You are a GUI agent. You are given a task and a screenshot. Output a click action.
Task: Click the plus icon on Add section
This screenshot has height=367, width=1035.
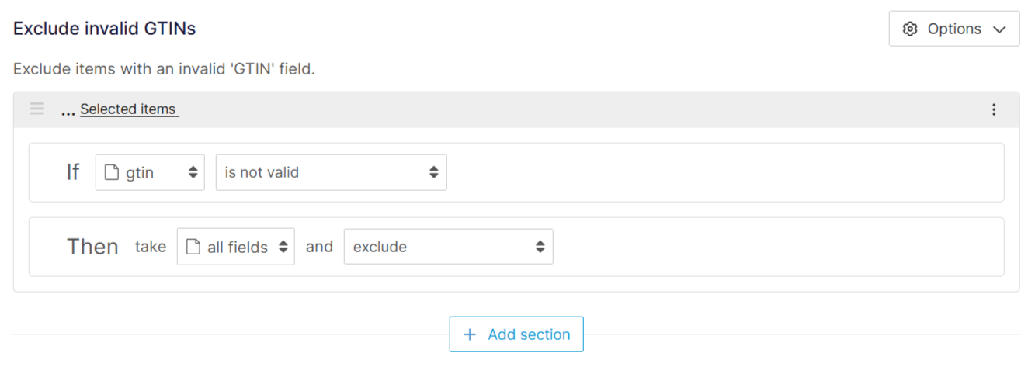469,334
